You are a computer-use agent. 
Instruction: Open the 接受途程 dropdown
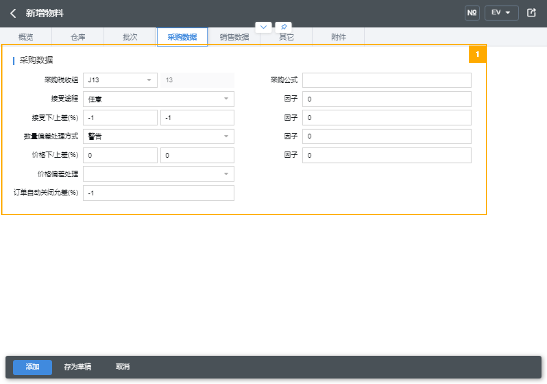point(226,99)
